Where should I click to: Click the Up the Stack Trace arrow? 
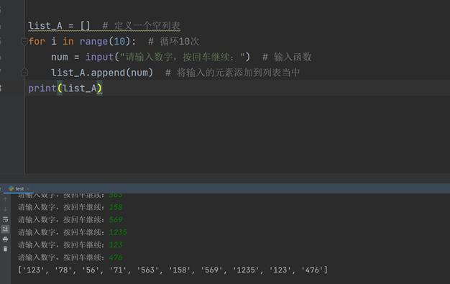[5, 199]
